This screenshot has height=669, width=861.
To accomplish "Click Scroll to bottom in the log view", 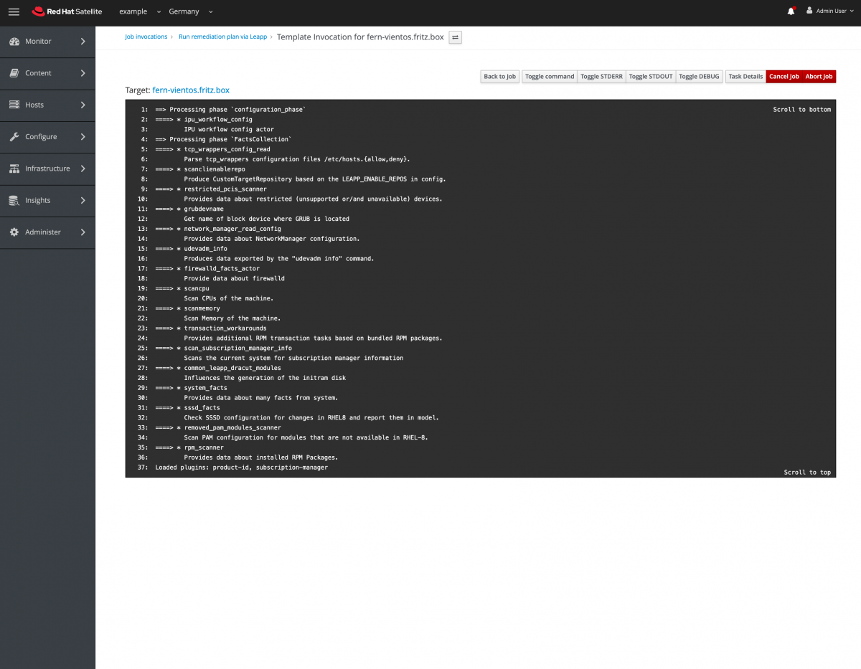I will pyautogui.click(x=801, y=109).
